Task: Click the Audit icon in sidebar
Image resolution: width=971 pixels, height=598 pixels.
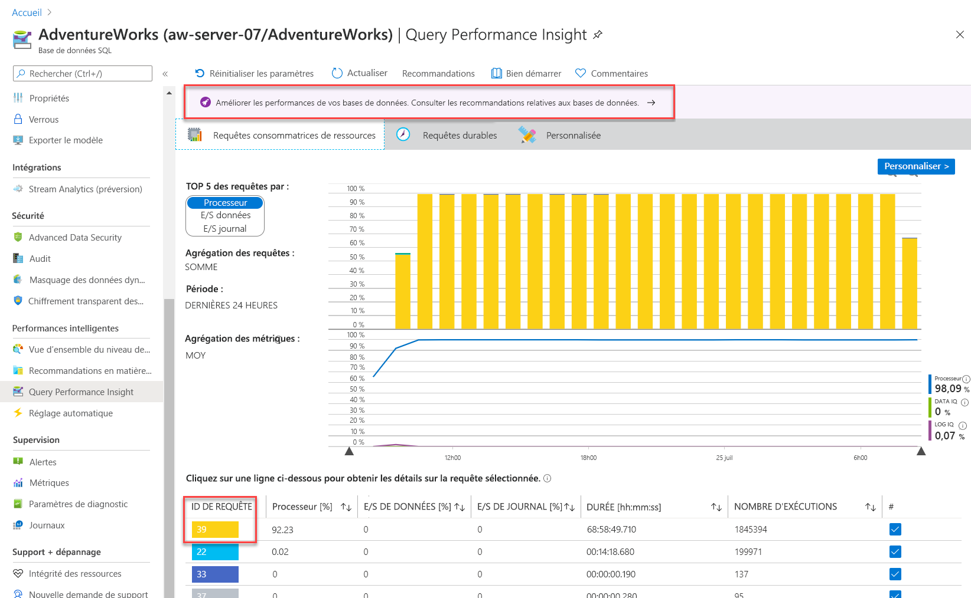Action: pyautogui.click(x=18, y=258)
